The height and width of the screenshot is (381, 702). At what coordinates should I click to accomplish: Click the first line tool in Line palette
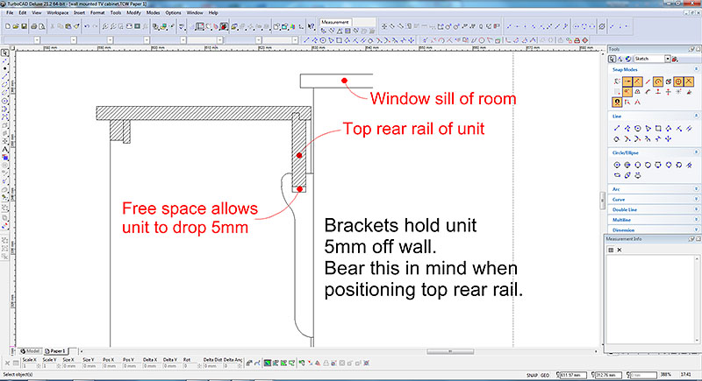617,128
